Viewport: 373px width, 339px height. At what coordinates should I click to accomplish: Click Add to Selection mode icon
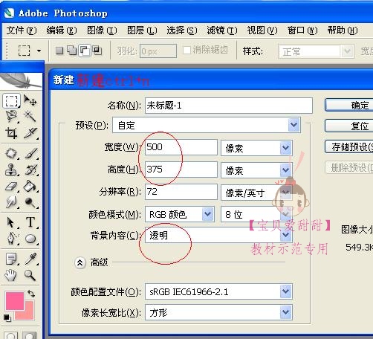[72, 51]
